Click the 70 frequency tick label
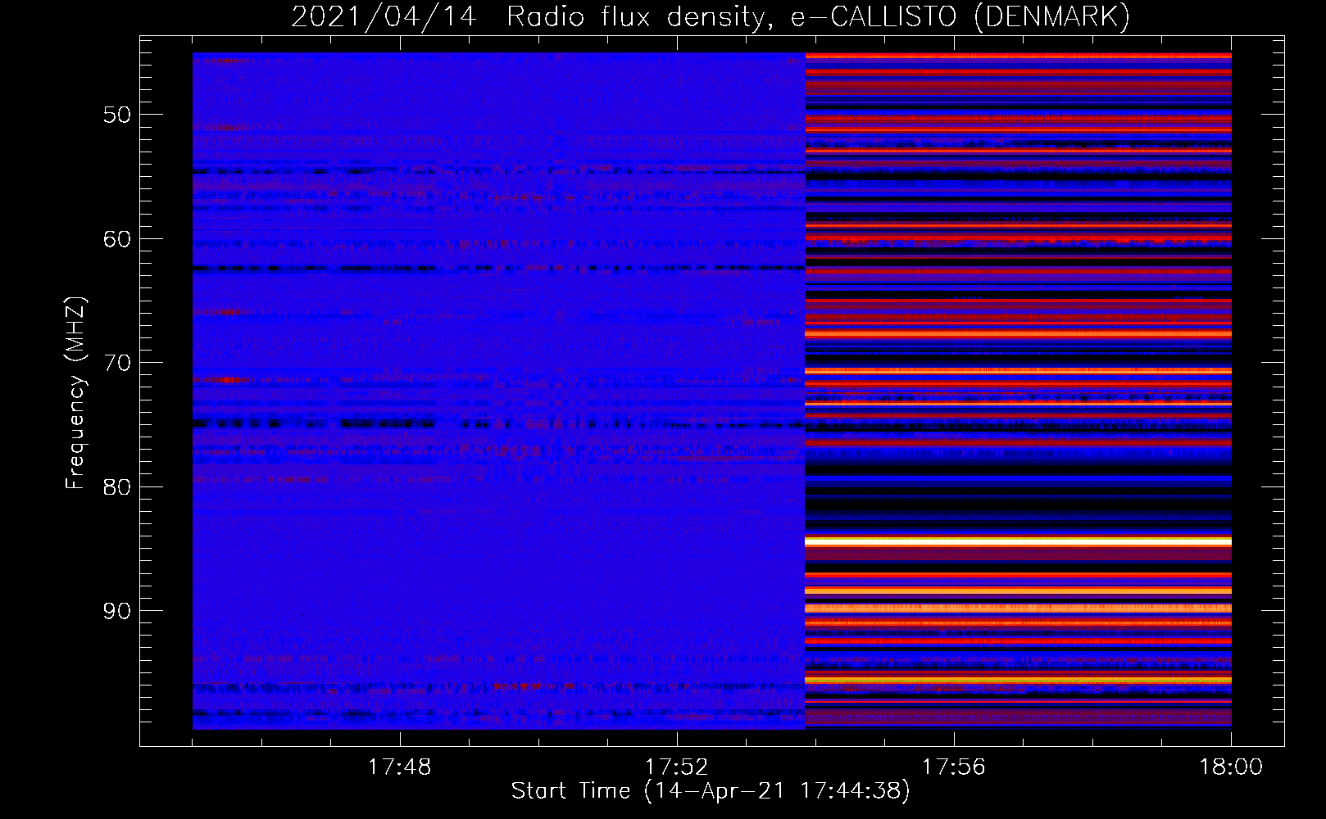1326x819 pixels. point(117,363)
